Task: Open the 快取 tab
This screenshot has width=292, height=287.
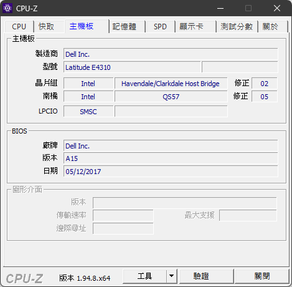Action: tap(49, 27)
